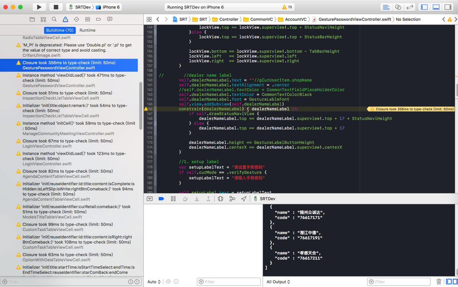Image resolution: width=458 pixels, height=287 pixels.
Task: Open the All Output dropdown
Action: (x=278, y=282)
